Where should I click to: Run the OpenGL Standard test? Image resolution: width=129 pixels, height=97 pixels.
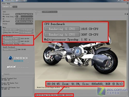[x=10, y=49]
